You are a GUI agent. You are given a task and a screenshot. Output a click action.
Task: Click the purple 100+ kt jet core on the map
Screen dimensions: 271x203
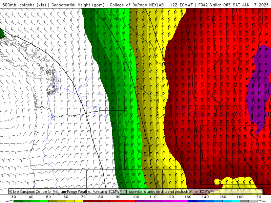(258, 90)
